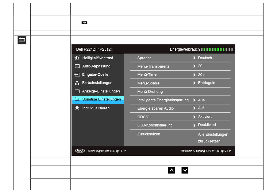The height and width of the screenshot is (193, 274).
Task: Expand the Menü-Transparenz arrow
Action: pos(194,66)
